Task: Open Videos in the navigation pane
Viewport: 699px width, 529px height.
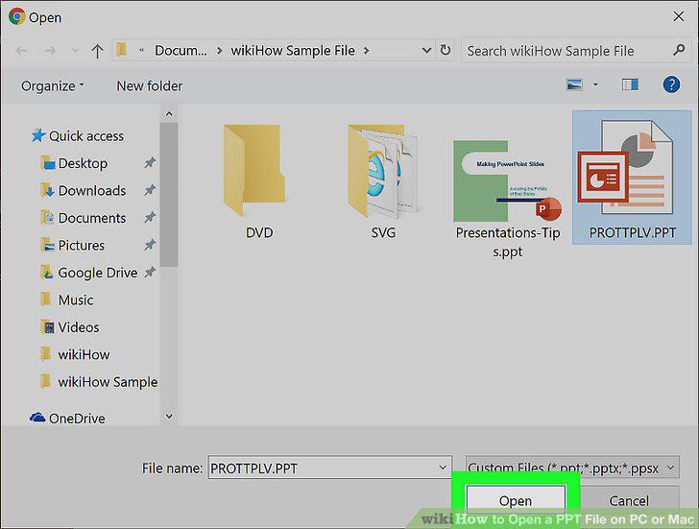Action: 69,327
